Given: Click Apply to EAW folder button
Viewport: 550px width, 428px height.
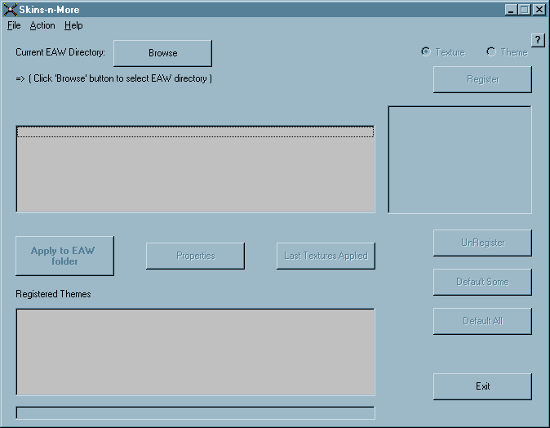Looking at the screenshot, I should click(65, 256).
